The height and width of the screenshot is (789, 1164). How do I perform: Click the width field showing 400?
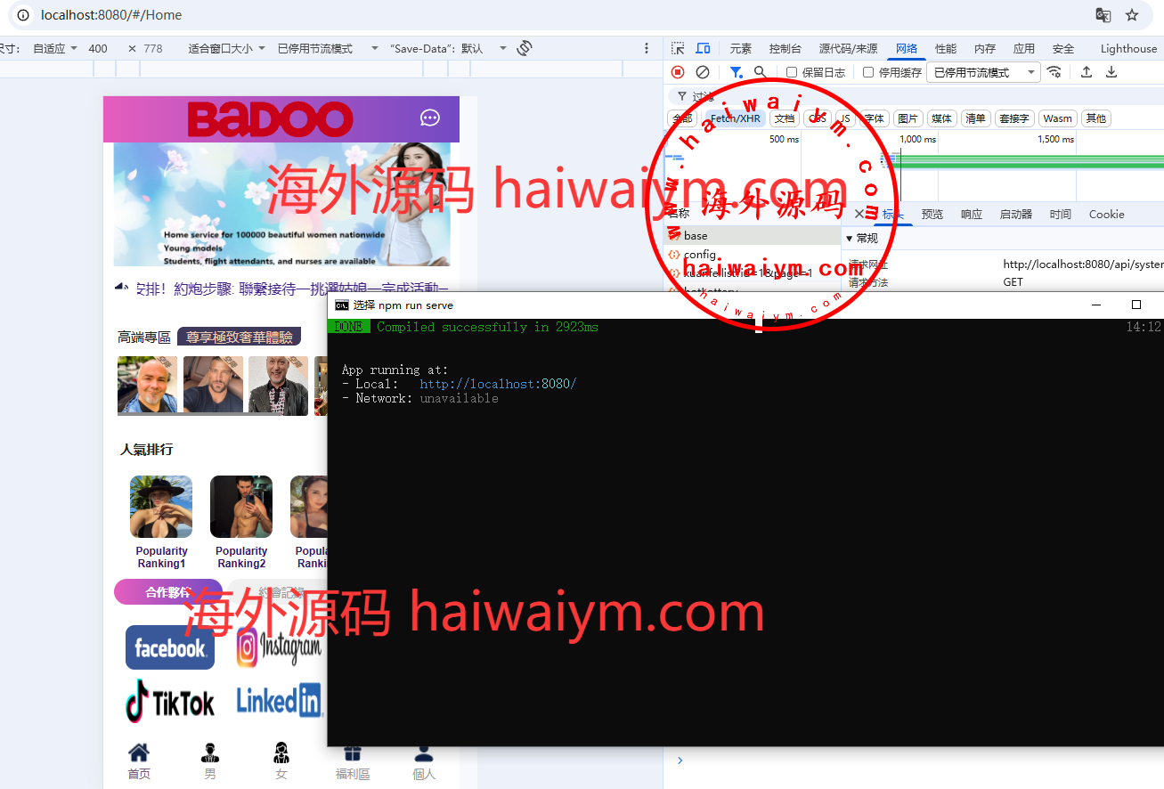tap(98, 48)
